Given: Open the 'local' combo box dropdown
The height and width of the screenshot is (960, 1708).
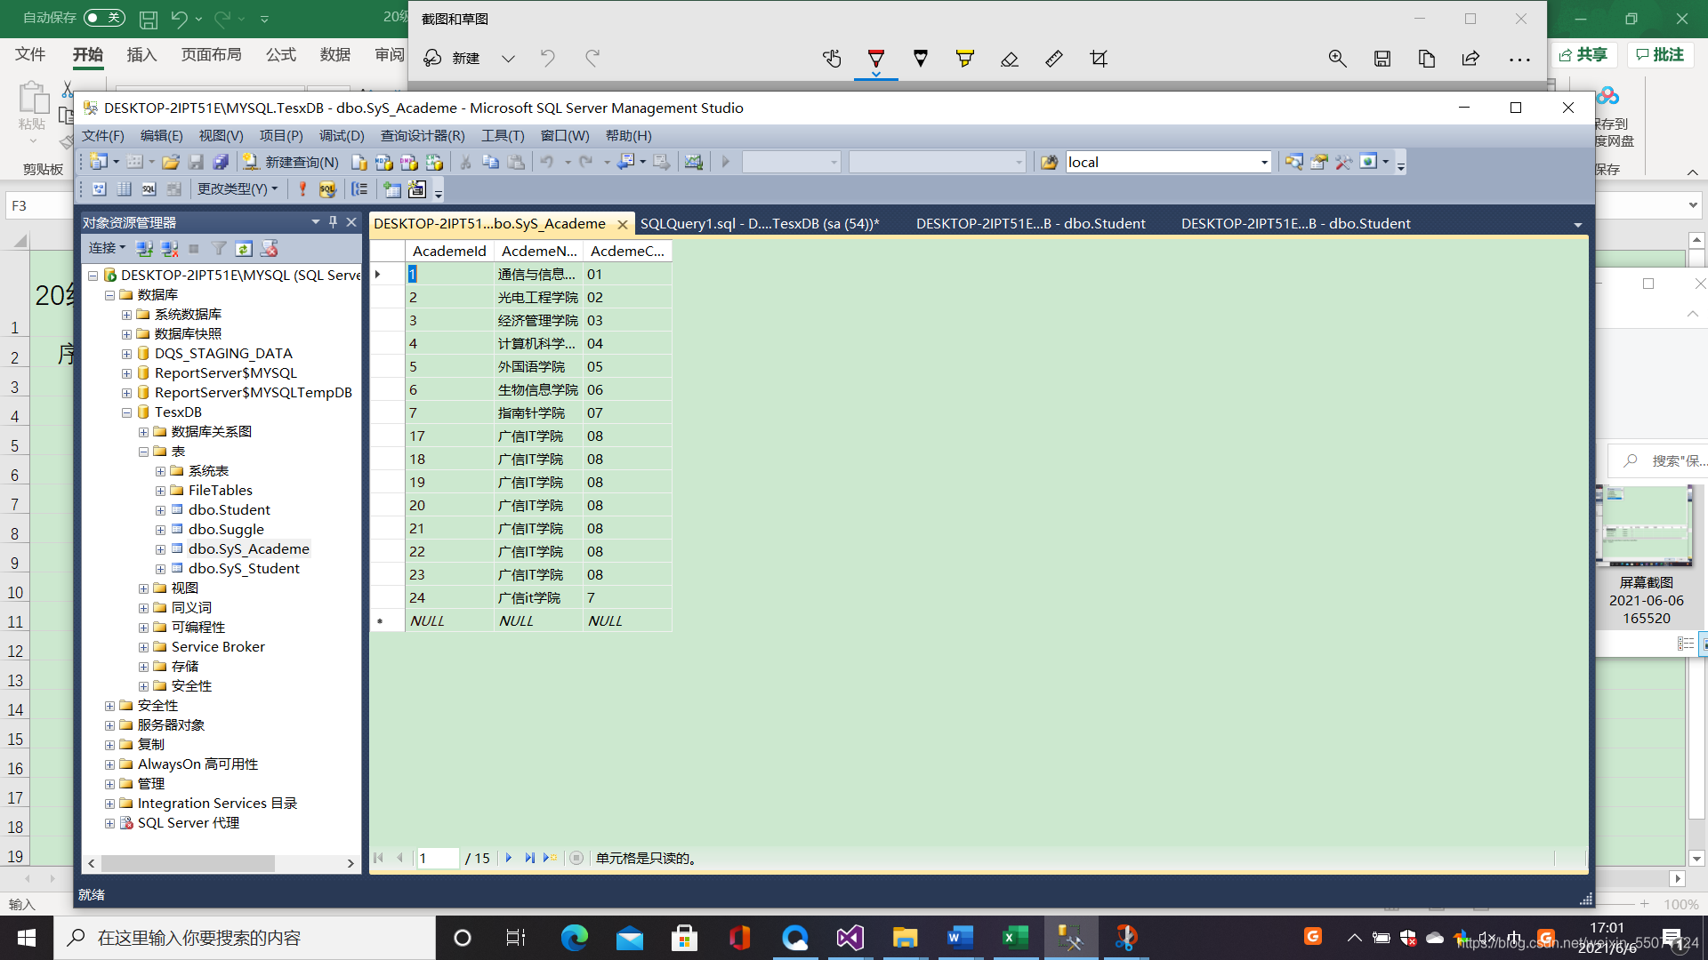Looking at the screenshot, I should [x=1263, y=162].
